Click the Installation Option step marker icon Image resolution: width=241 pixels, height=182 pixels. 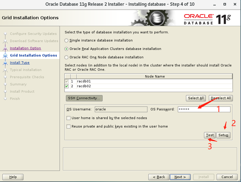coord(5,48)
